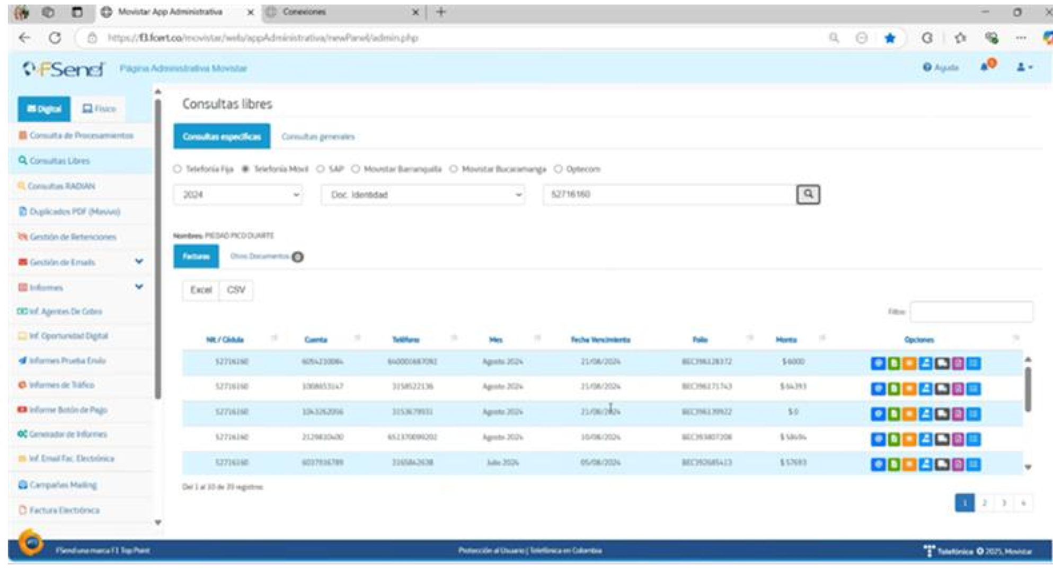Screen dimensions: 1053x569
Task: Click the green document icon in second row
Action: (x=893, y=388)
